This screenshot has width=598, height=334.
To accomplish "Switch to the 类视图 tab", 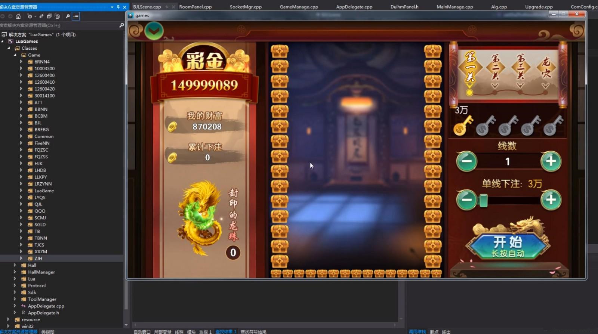I will pos(47,331).
